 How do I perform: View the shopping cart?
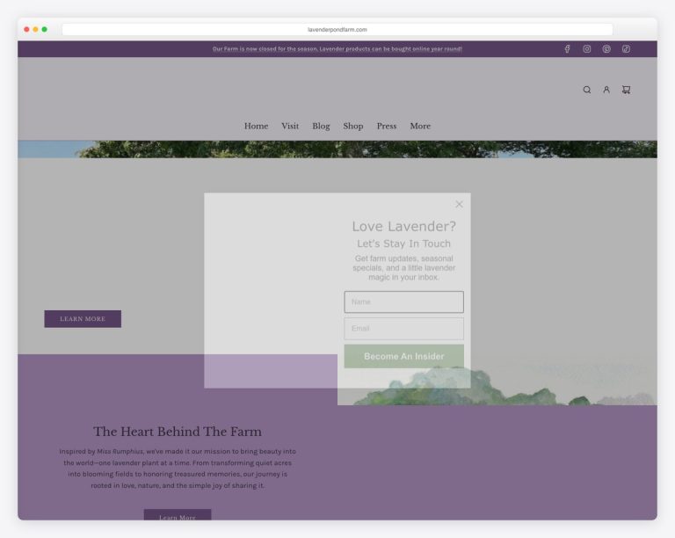[x=626, y=90]
